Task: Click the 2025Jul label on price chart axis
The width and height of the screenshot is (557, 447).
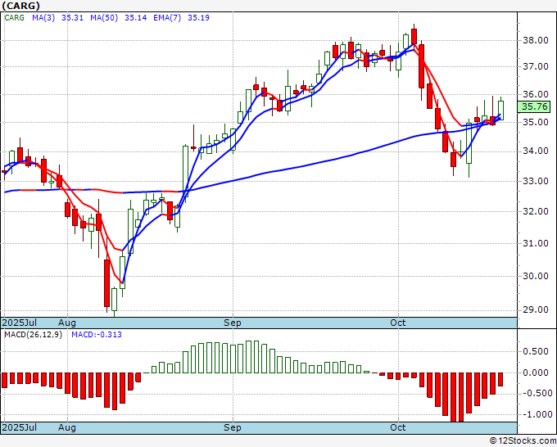Action: click(20, 323)
